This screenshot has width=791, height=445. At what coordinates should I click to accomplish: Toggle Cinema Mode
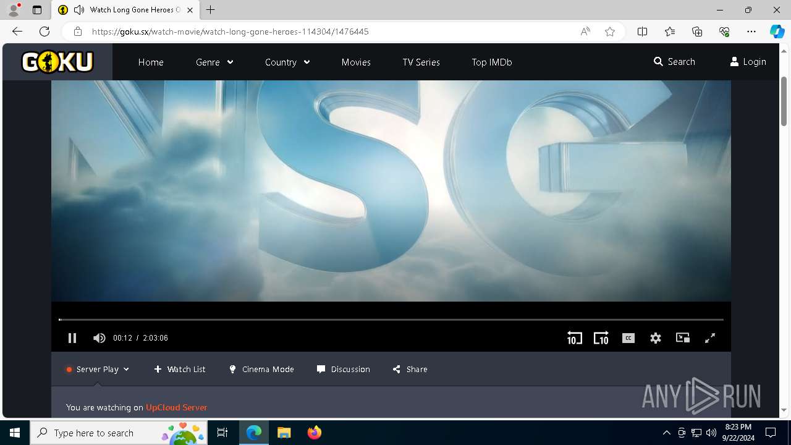(x=261, y=369)
